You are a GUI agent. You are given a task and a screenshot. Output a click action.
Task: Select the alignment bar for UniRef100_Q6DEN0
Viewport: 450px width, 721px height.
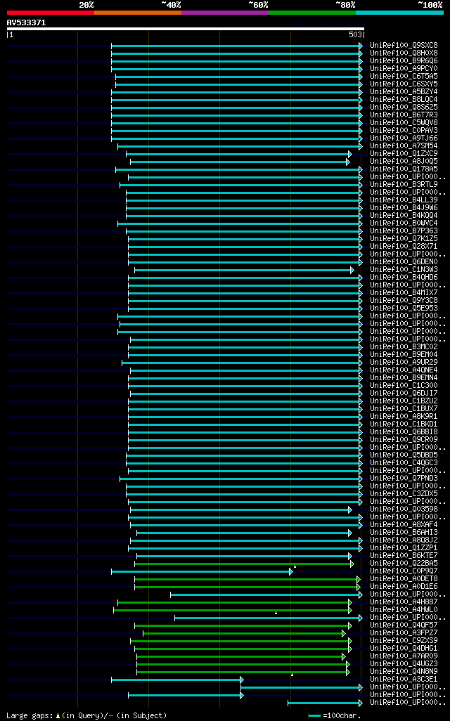click(x=245, y=263)
